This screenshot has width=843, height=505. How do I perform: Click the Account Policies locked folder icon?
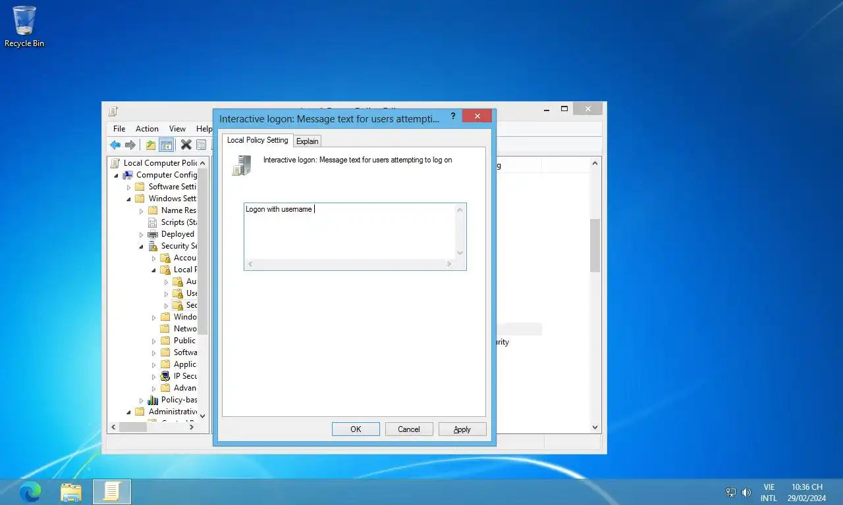pos(165,258)
